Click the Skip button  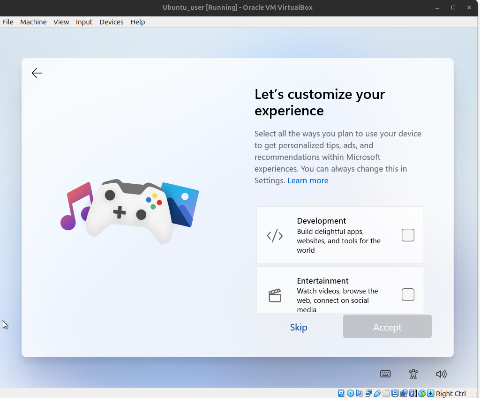pyautogui.click(x=299, y=327)
